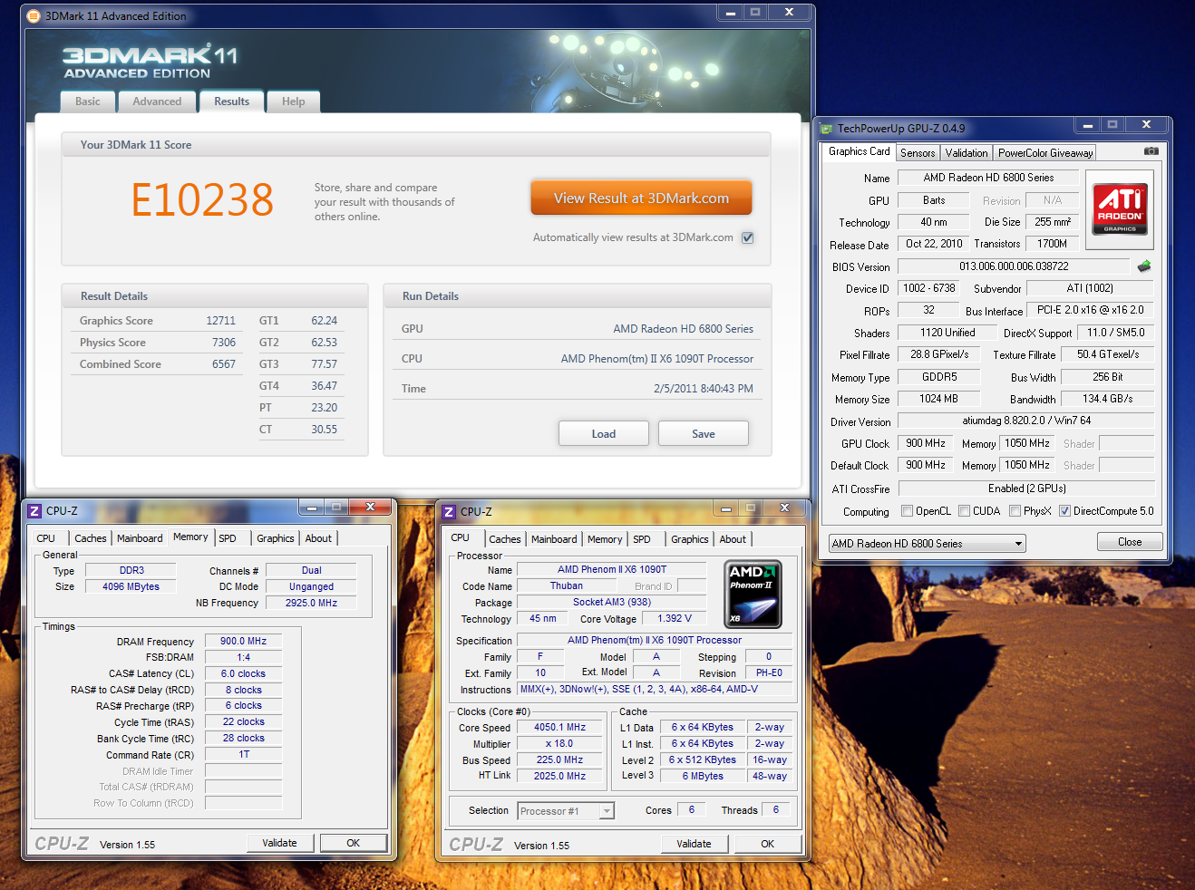Click the BIOS Version field 013.006.000.006.038722

[1014, 266]
